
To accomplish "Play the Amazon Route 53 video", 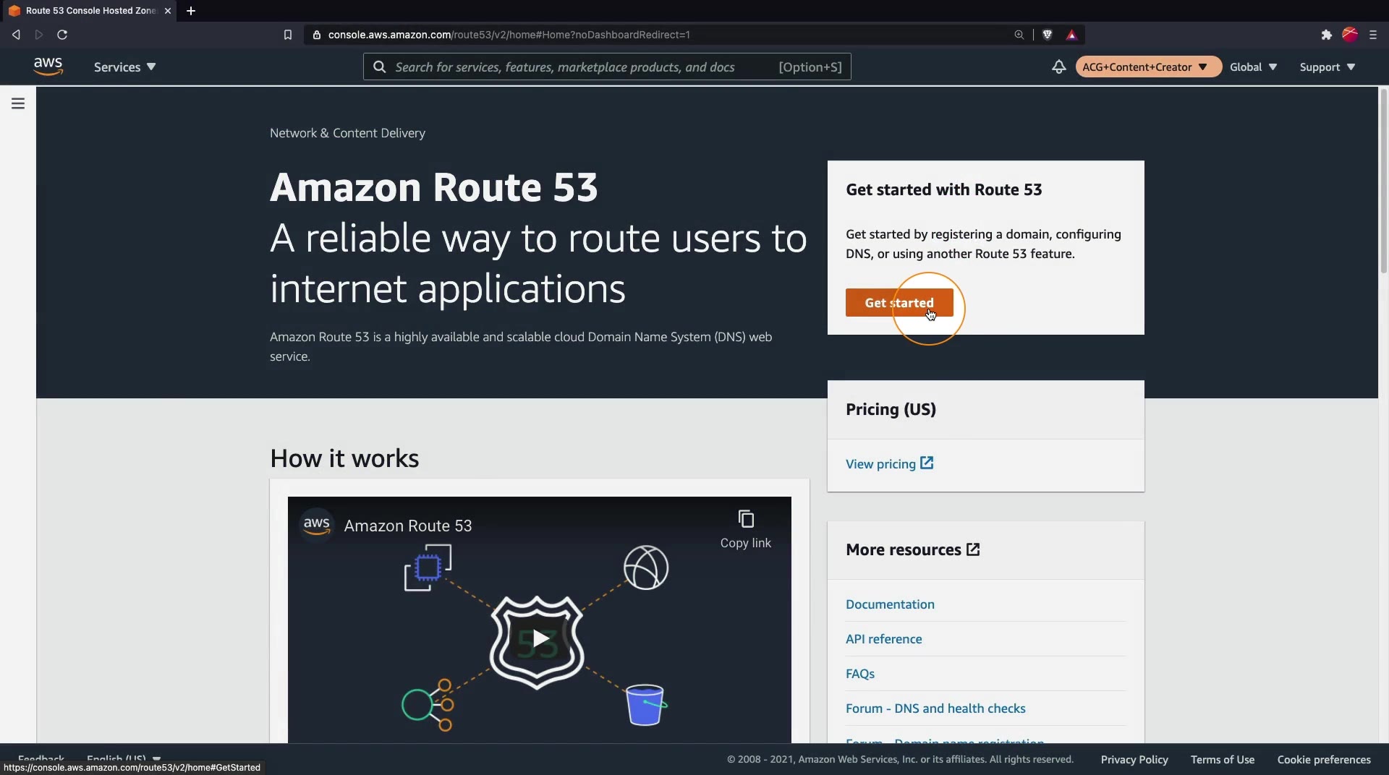I will [x=539, y=638].
